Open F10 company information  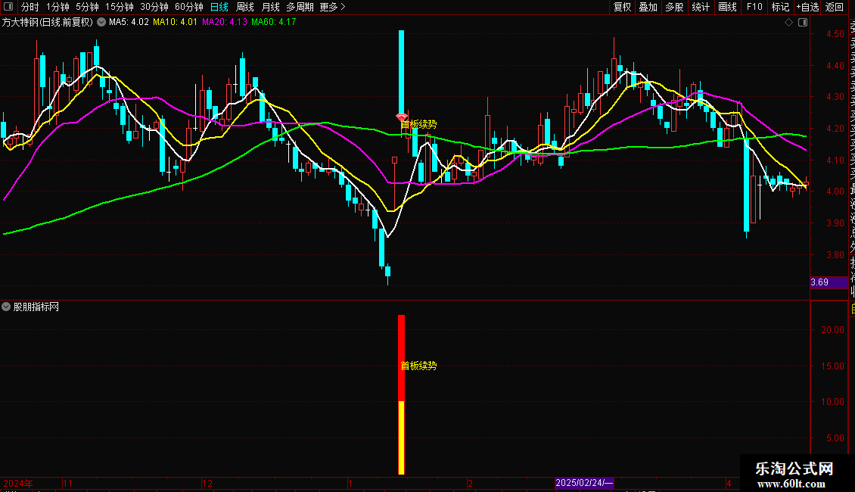tap(754, 7)
